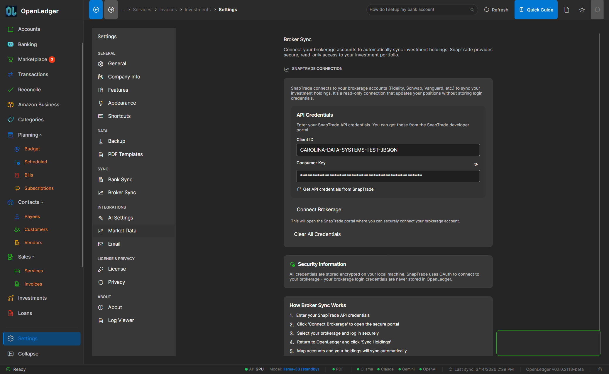
Task: Click the Clear All Credentials button
Action: click(317, 234)
